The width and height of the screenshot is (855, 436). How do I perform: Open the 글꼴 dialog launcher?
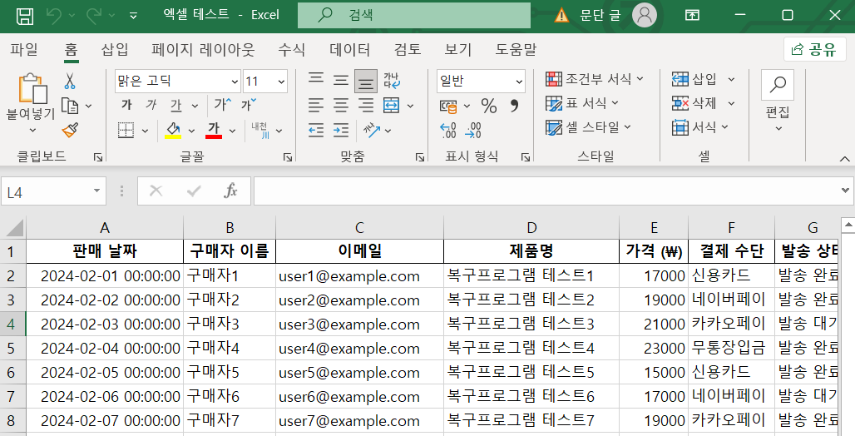tap(288, 157)
